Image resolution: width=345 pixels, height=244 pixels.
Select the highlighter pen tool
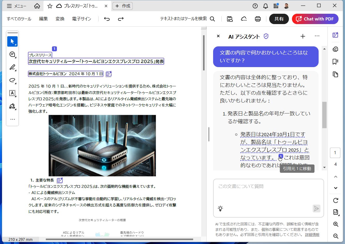click(x=12, y=67)
